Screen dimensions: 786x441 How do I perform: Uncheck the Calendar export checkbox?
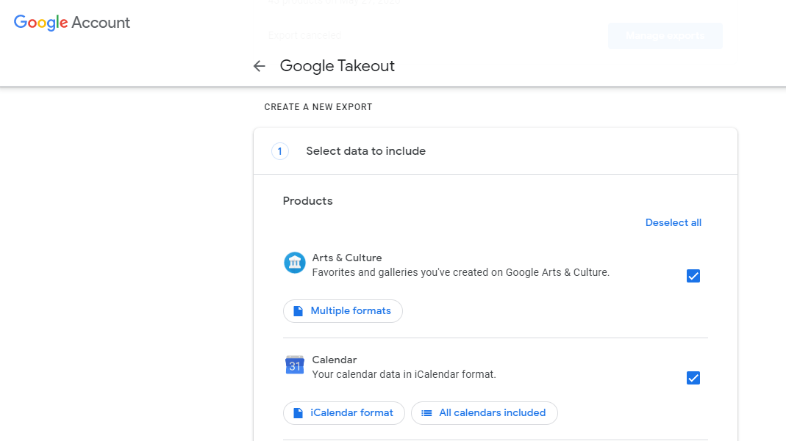(693, 377)
